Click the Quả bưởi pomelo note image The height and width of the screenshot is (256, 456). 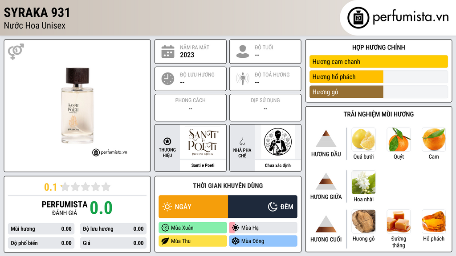pyautogui.click(x=363, y=139)
